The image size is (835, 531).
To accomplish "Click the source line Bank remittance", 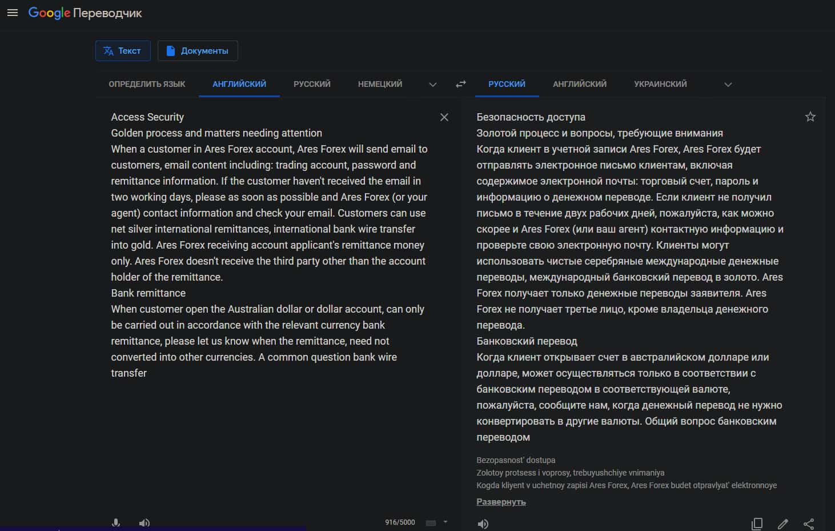I will tap(148, 293).
